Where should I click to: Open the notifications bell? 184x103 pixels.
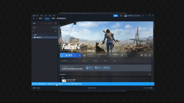point(121,16)
